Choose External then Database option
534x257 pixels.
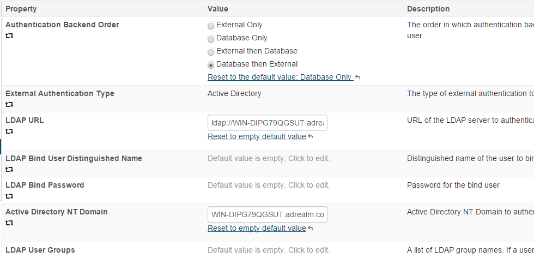click(211, 52)
